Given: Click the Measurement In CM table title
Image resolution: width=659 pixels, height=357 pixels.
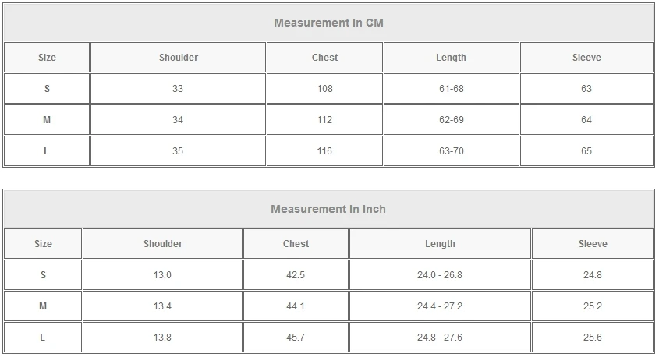Looking at the screenshot, I should tap(328, 23).
